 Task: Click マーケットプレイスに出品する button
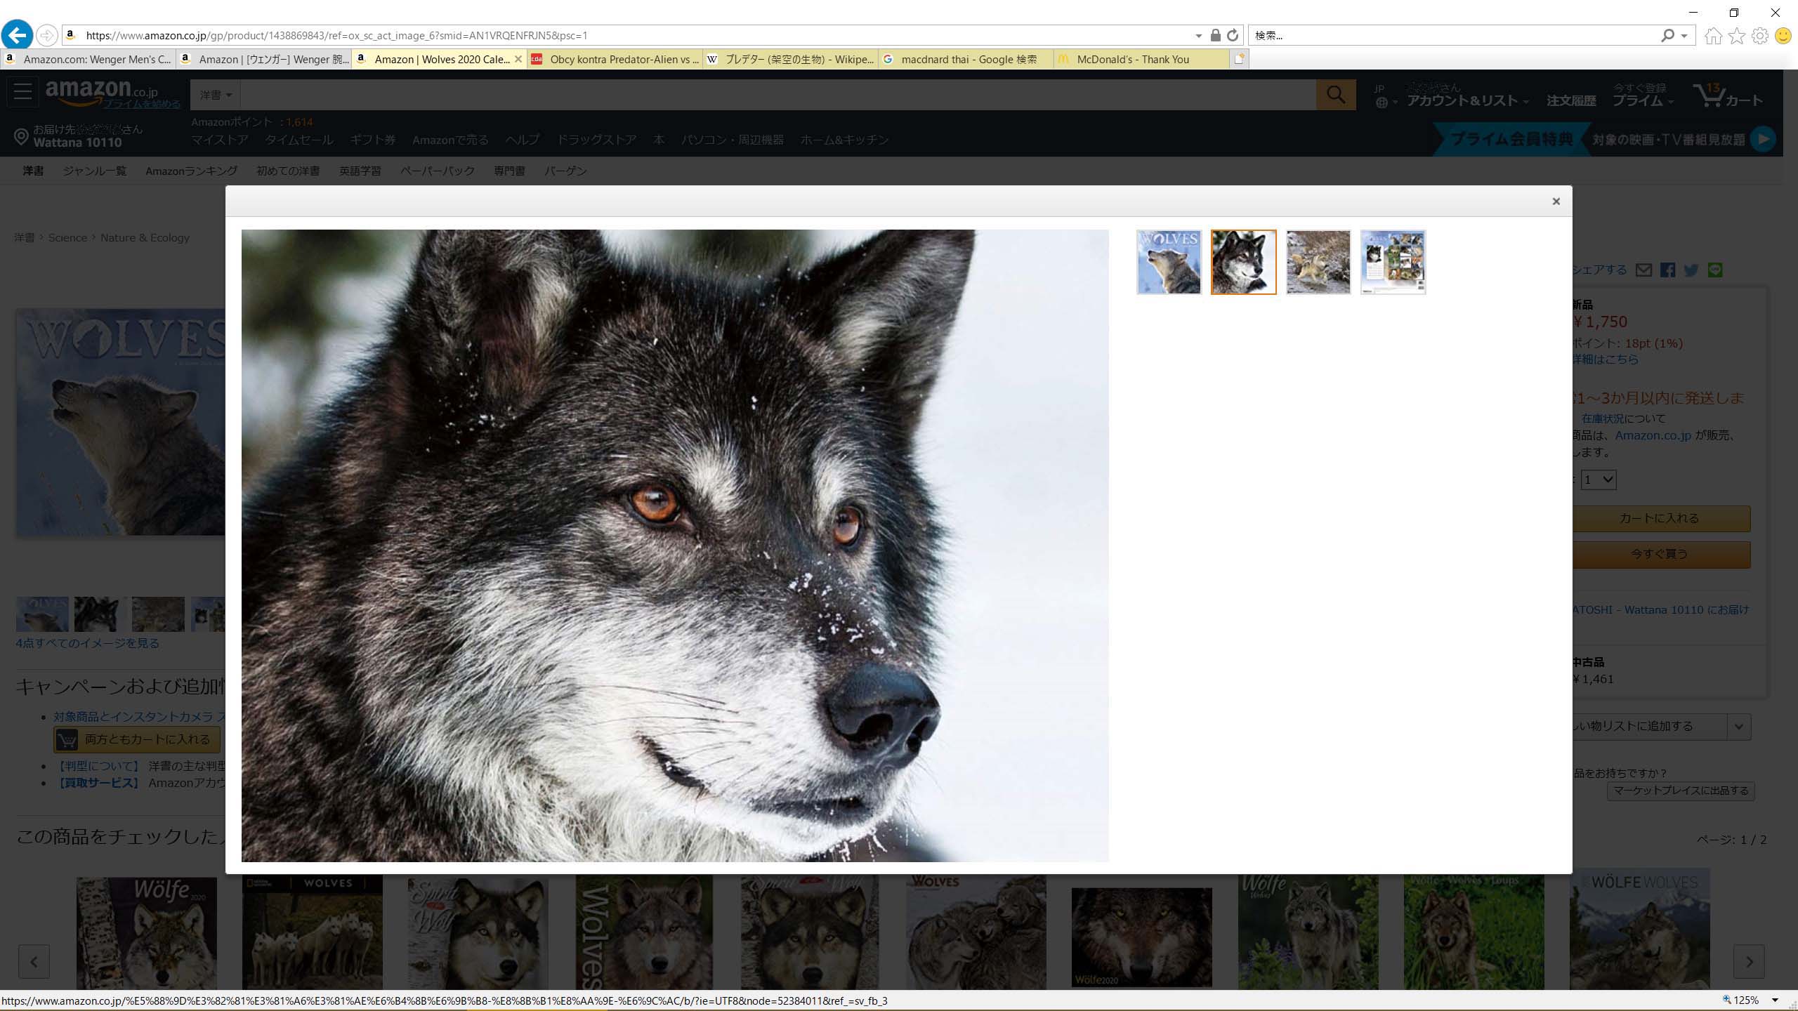point(1681,791)
